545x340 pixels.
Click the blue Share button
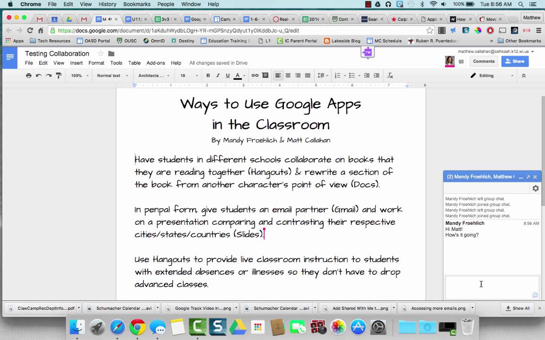pos(515,61)
